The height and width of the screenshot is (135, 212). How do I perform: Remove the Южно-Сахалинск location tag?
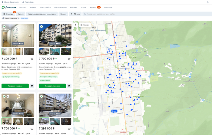(18, 18)
